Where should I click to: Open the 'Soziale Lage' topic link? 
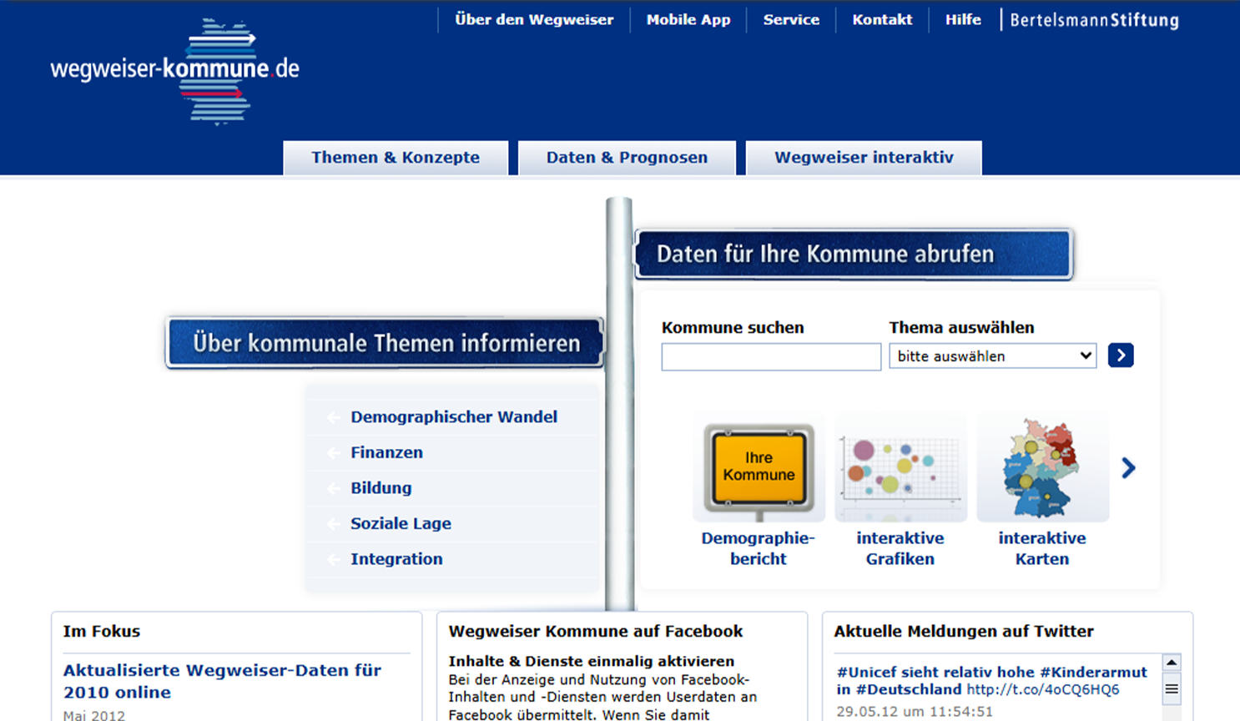tap(401, 524)
